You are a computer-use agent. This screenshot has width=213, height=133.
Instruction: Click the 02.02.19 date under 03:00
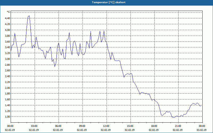tap(34, 130)
